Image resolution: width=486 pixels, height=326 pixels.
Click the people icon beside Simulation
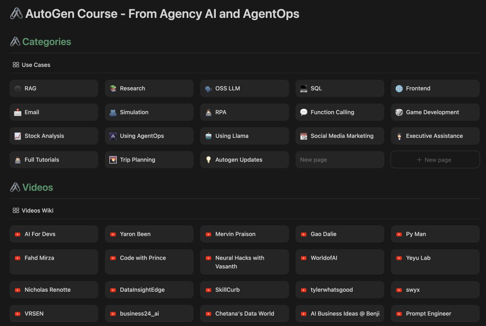[x=113, y=113]
